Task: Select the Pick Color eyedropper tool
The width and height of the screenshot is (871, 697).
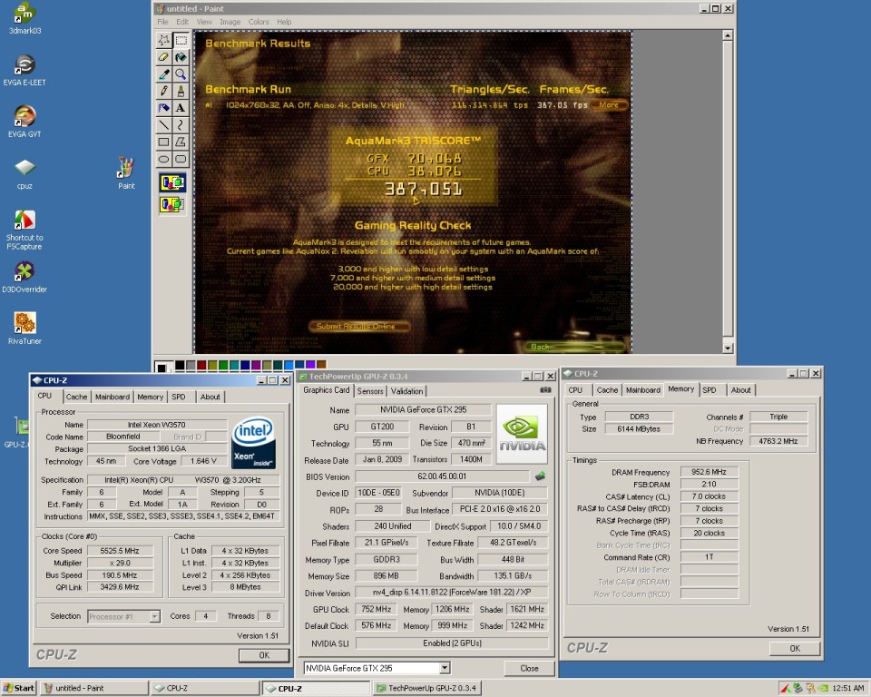Action: (x=164, y=74)
